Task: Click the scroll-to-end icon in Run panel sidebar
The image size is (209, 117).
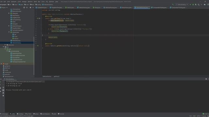Action: tap(3, 90)
